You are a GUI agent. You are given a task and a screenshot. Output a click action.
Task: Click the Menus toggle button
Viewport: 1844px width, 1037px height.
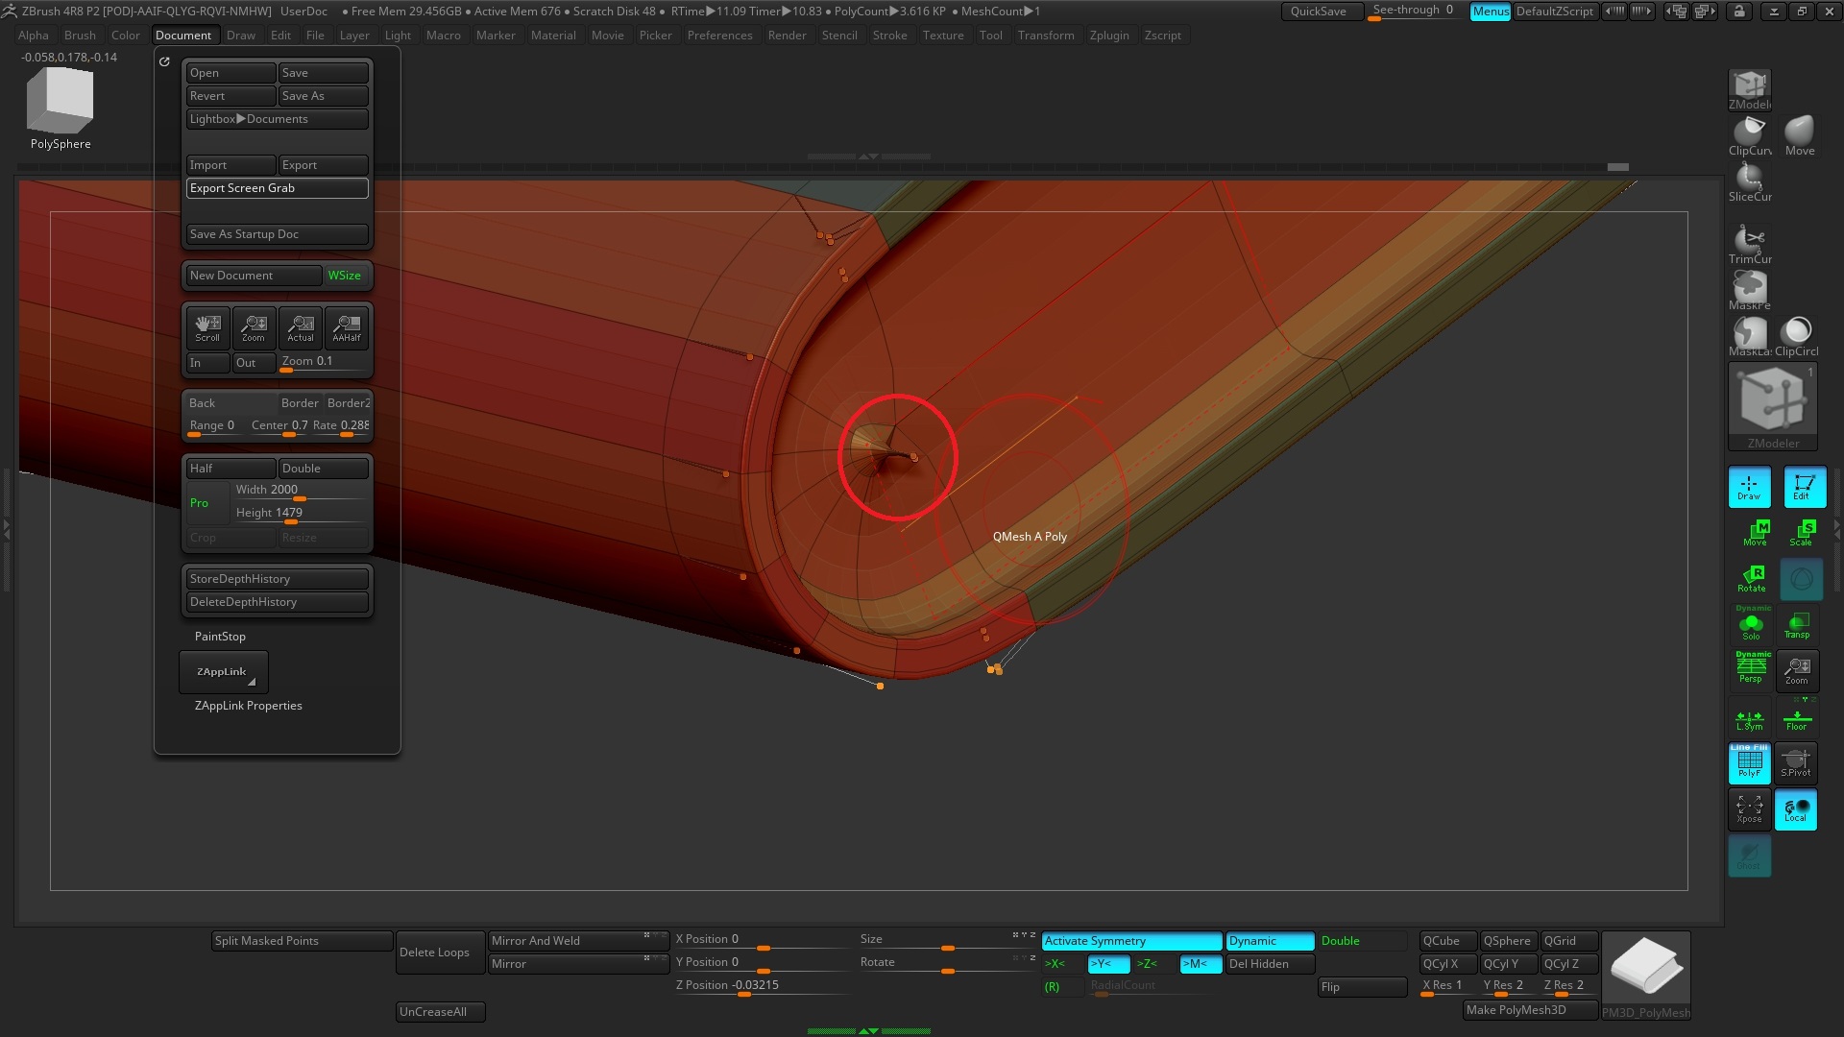1491,12
